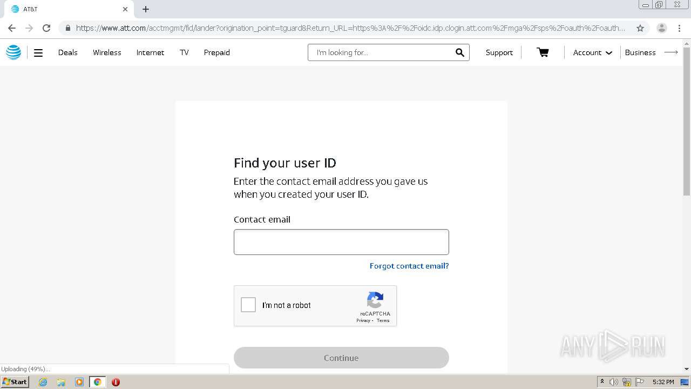Go to Support page

tap(499, 52)
